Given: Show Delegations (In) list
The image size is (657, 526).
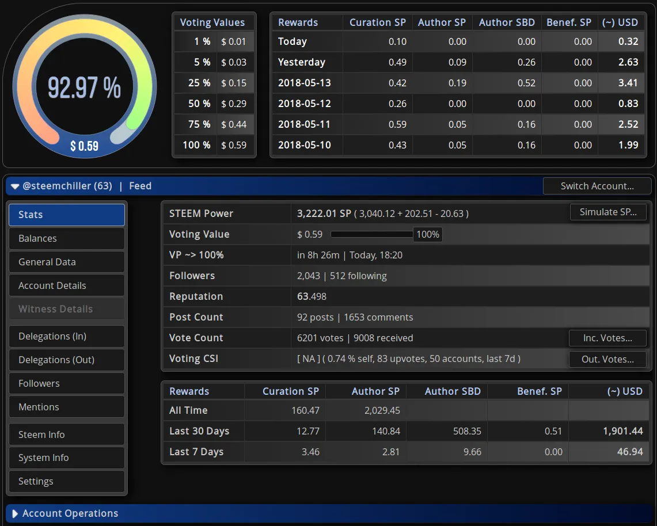Looking at the screenshot, I should [x=67, y=336].
